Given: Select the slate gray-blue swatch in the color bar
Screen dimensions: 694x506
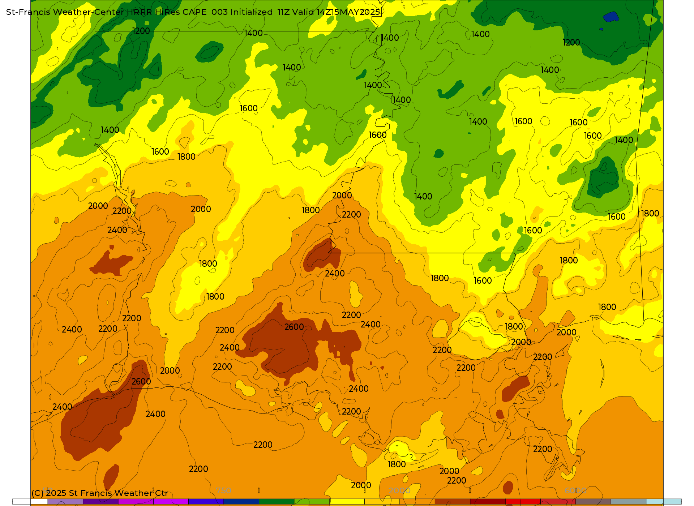Looking at the screenshot, I should [x=629, y=502].
